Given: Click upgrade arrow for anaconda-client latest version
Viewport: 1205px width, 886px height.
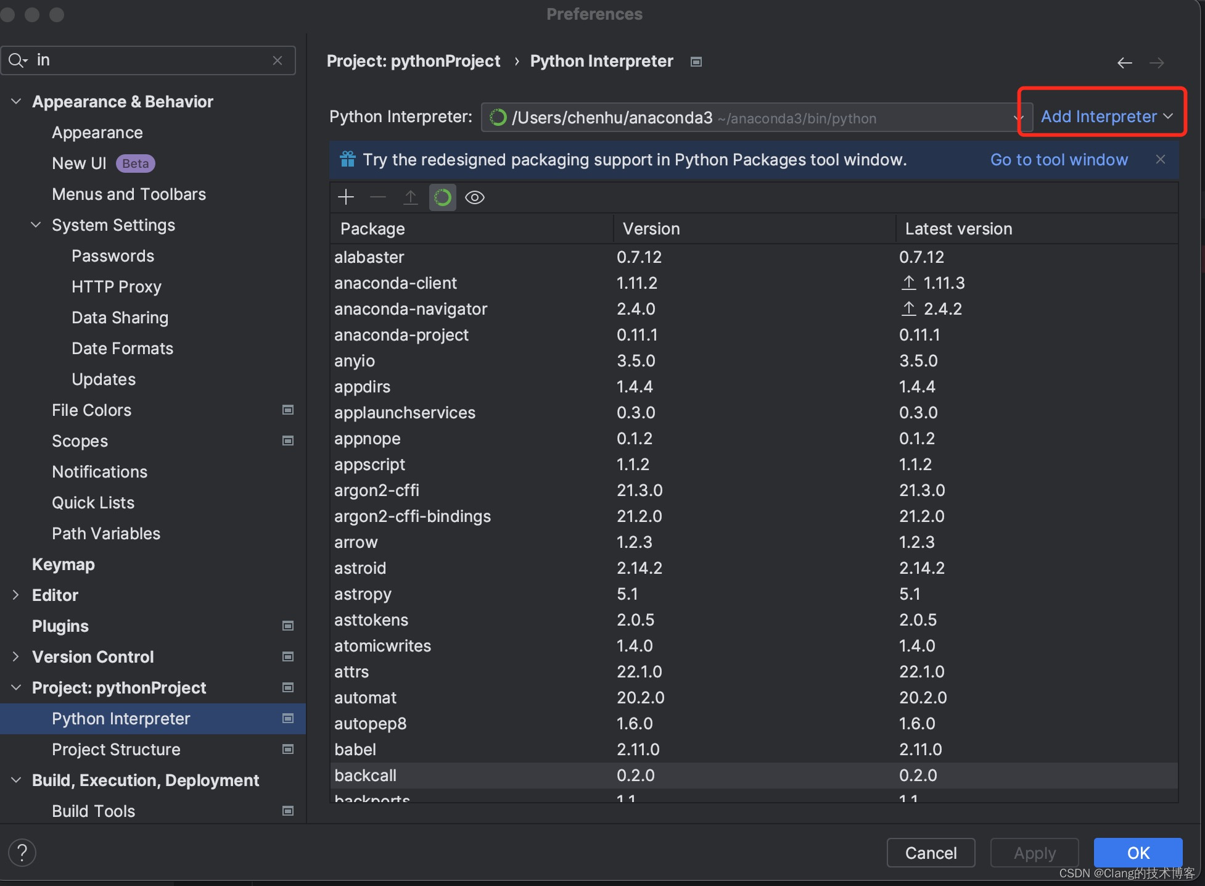Looking at the screenshot, I should [x=908, y=283].
